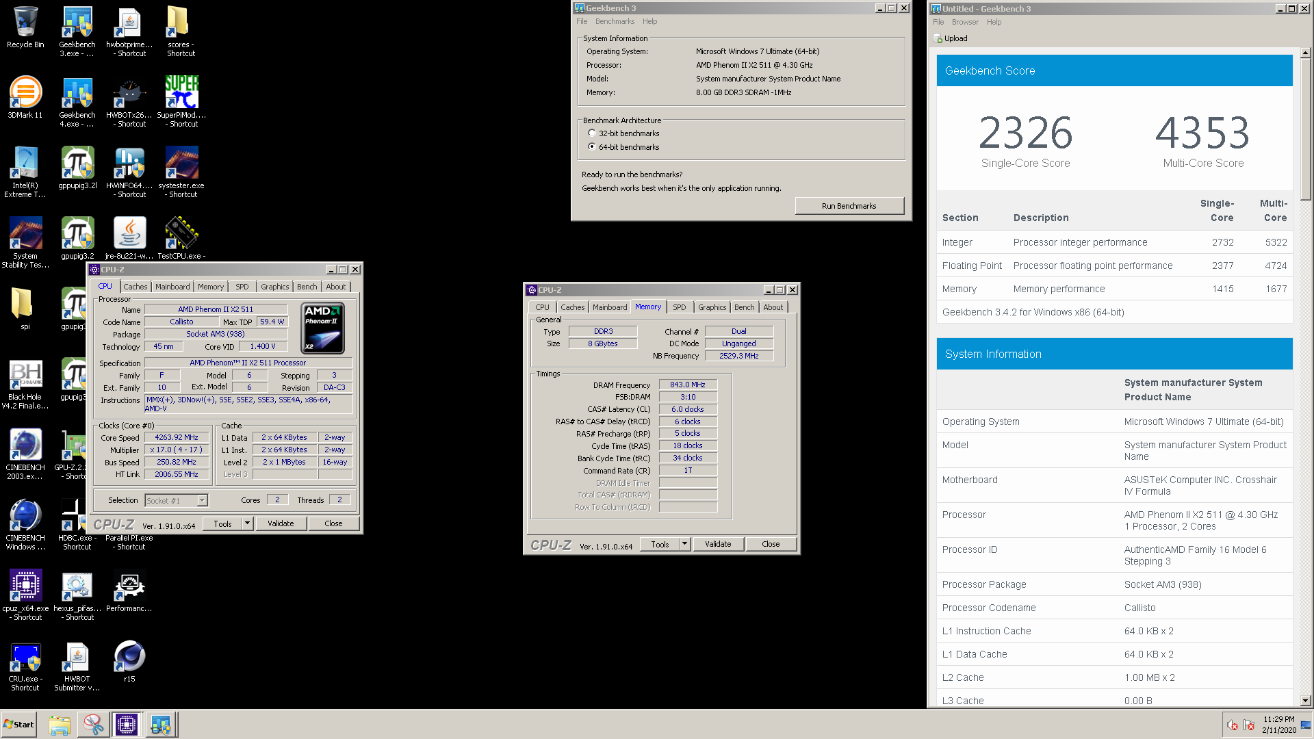The height and width of the screenshot is (739, 1314).
Task: Open HWBOT Submitter desktop icon
Action: (x=77, y=666)
